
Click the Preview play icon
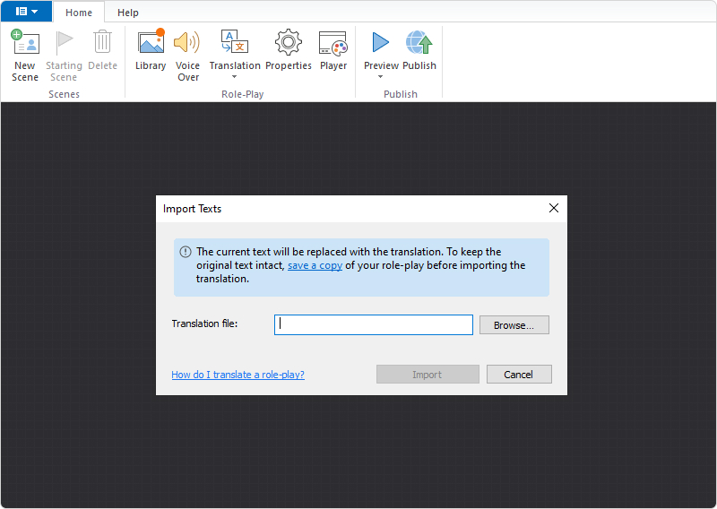[381, 43]
